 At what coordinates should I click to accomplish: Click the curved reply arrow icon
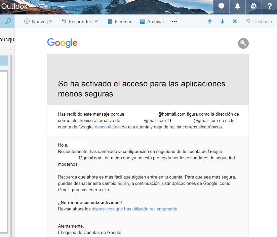coord(64,21)
